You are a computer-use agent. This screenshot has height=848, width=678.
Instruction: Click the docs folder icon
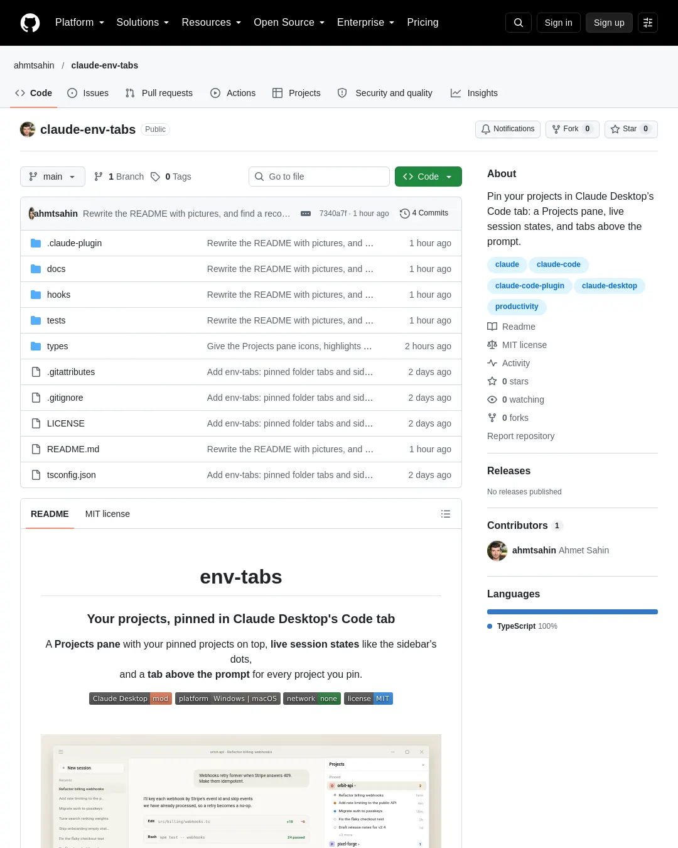click(36, 269)
